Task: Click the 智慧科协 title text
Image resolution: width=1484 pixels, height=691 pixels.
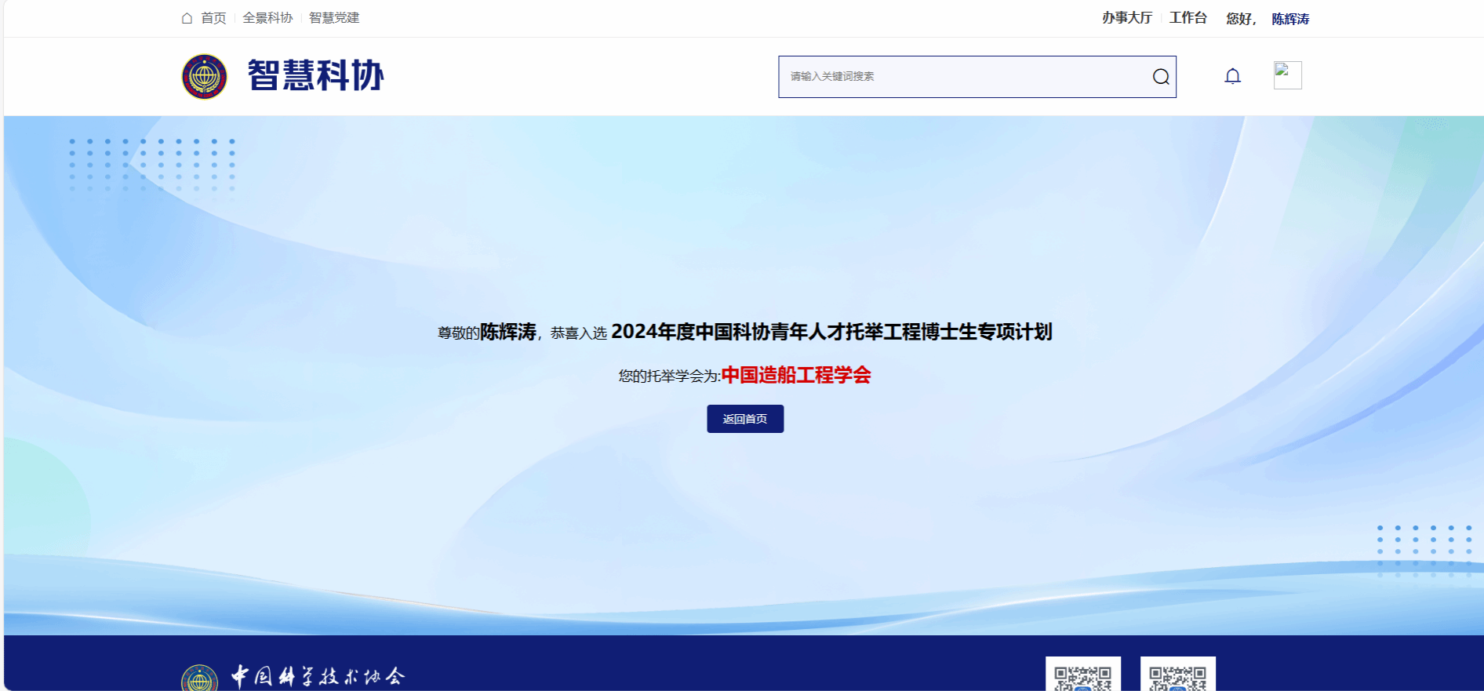Action: (316, 76)
